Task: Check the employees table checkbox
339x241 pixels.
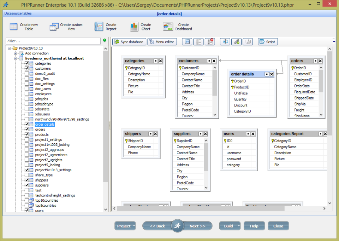Action: pyautogui.click(x=27, y=94)
